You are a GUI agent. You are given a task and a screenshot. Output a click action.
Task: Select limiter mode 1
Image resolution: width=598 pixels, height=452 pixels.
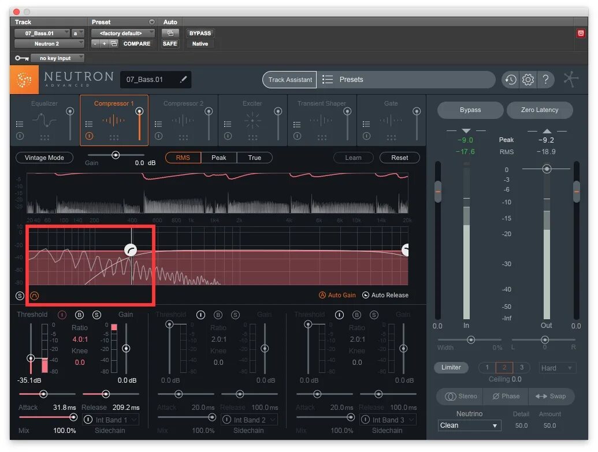click(x=487, y=367)
